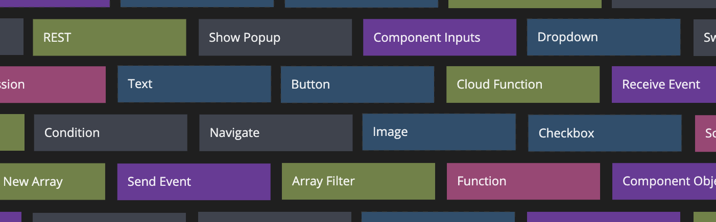The image size is (716, 222).
Task: Click the Button node tile
Action: [357, 85]
